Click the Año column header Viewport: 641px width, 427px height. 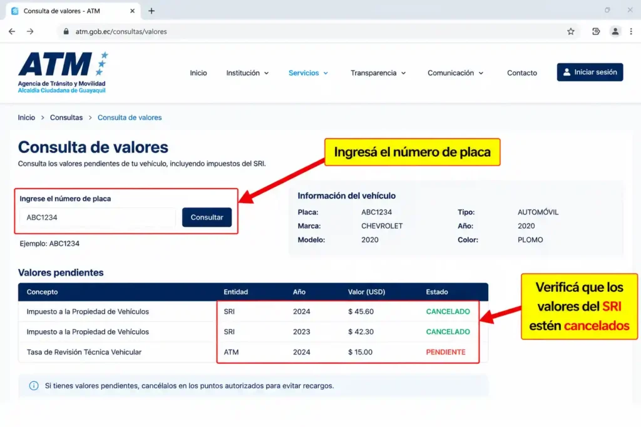tap(299, 292)
